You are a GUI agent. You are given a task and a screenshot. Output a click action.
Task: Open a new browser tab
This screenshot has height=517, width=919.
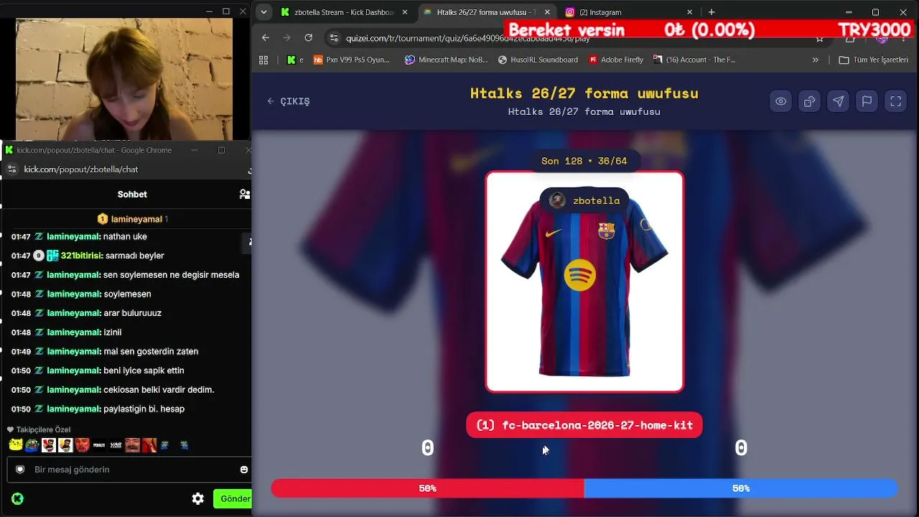coord(712,12)
